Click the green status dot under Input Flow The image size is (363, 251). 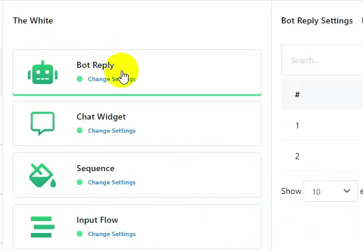(x=79, y=234)
